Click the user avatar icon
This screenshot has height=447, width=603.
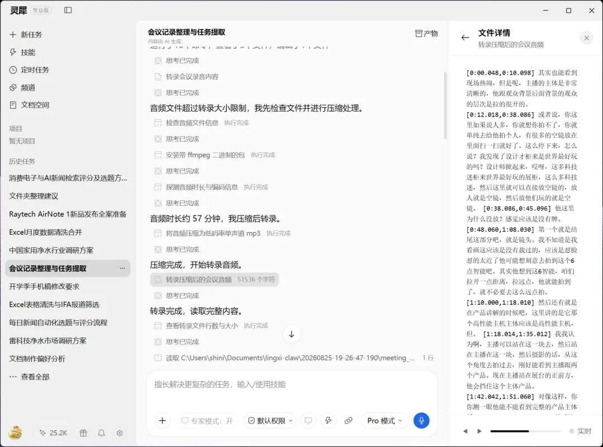coord(16,433)
